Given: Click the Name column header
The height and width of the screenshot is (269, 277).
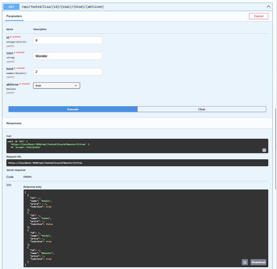Looking at the screenshot, I should click(x=10, y=29).
